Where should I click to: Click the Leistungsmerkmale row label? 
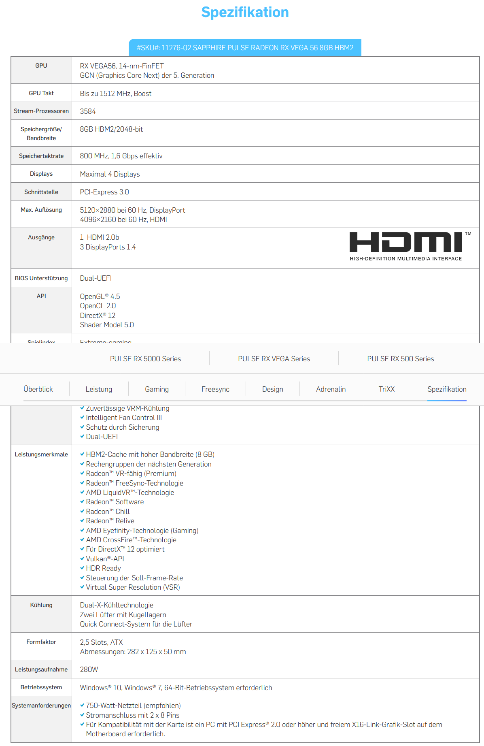[41, 454]
